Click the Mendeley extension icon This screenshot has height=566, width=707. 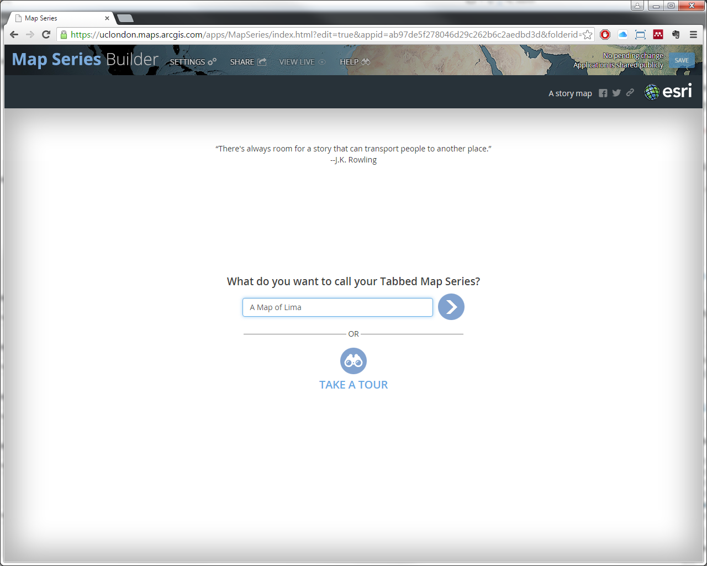(x=658, y=34)
